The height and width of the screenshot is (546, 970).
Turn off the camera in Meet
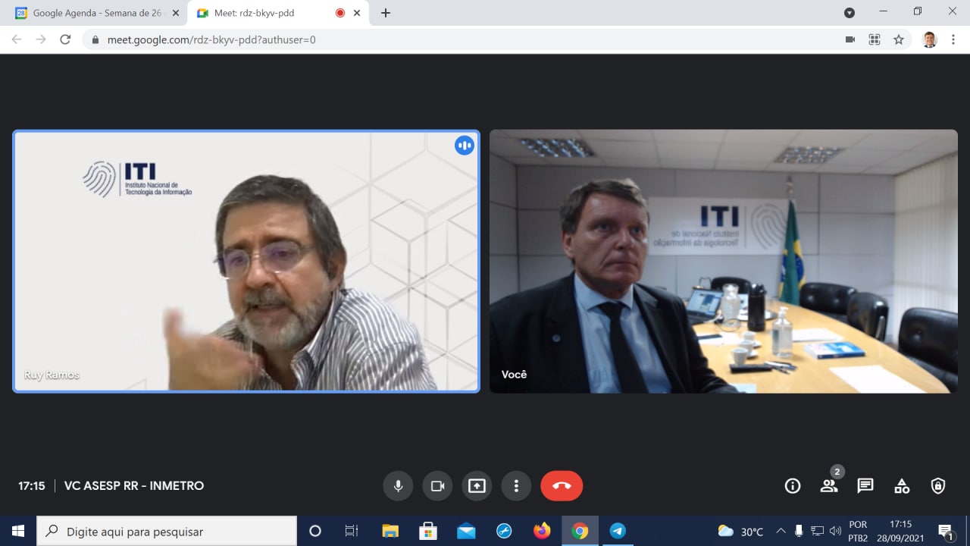[x=437, y=486]
